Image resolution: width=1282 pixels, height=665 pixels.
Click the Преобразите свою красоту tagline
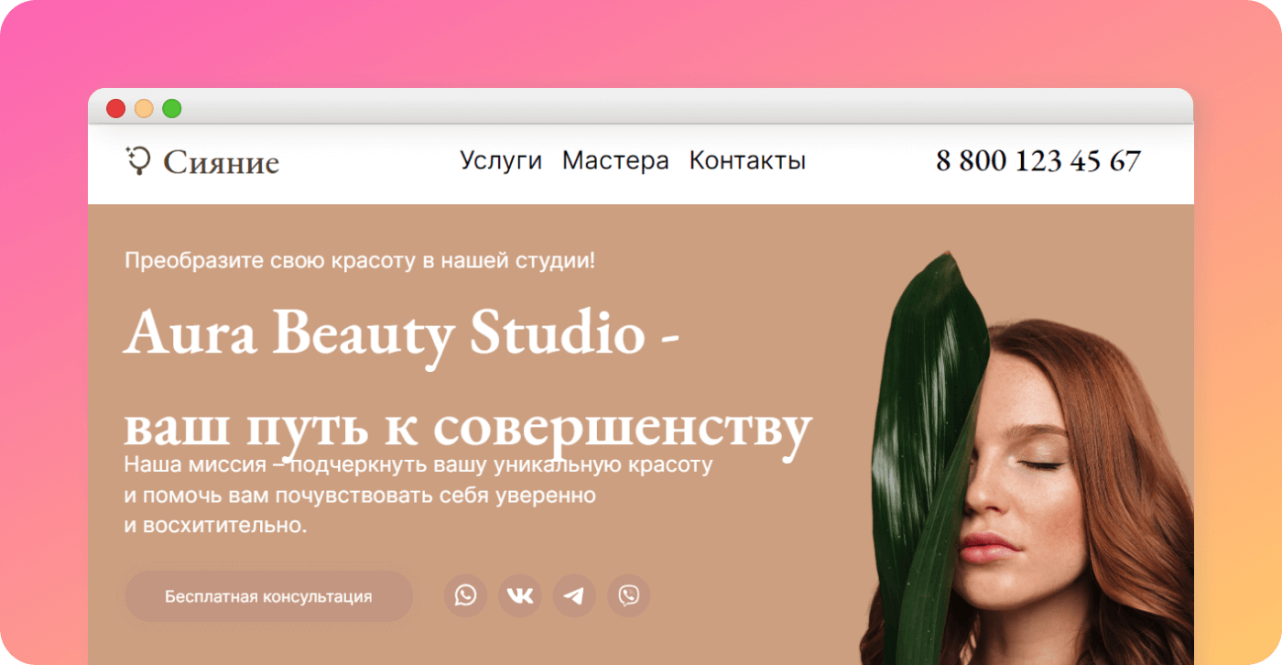360,260
